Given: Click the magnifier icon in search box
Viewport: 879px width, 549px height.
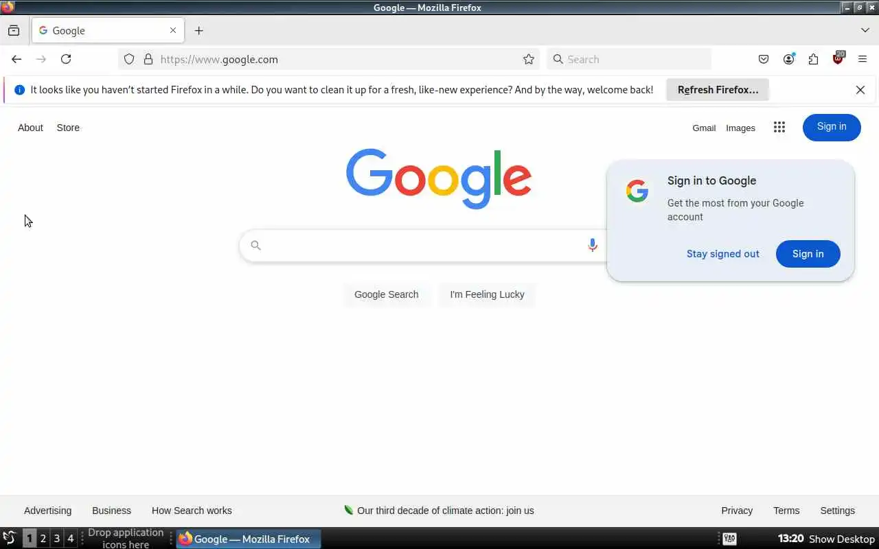Looking at the screenshot, I should (x=255, y=245).
